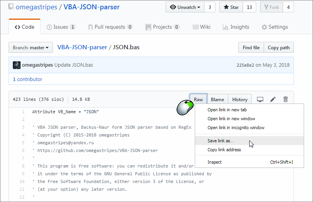The height and width of the screenshot is (202, 313).
Task: Choose Copy link address
Action: point(249,150)
